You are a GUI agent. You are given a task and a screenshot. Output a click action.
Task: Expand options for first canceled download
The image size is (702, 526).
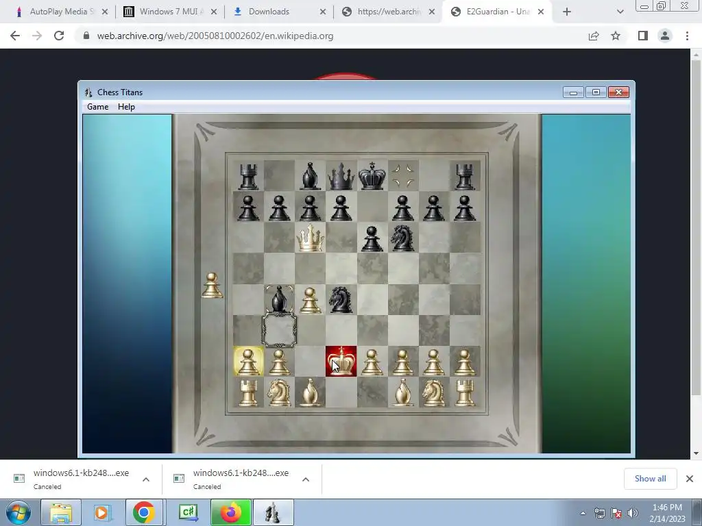[x=146, y=479]
